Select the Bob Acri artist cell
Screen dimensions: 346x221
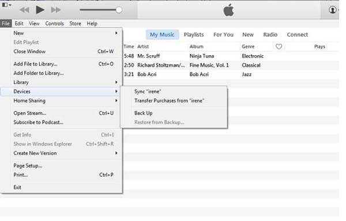tap(147, 74)
